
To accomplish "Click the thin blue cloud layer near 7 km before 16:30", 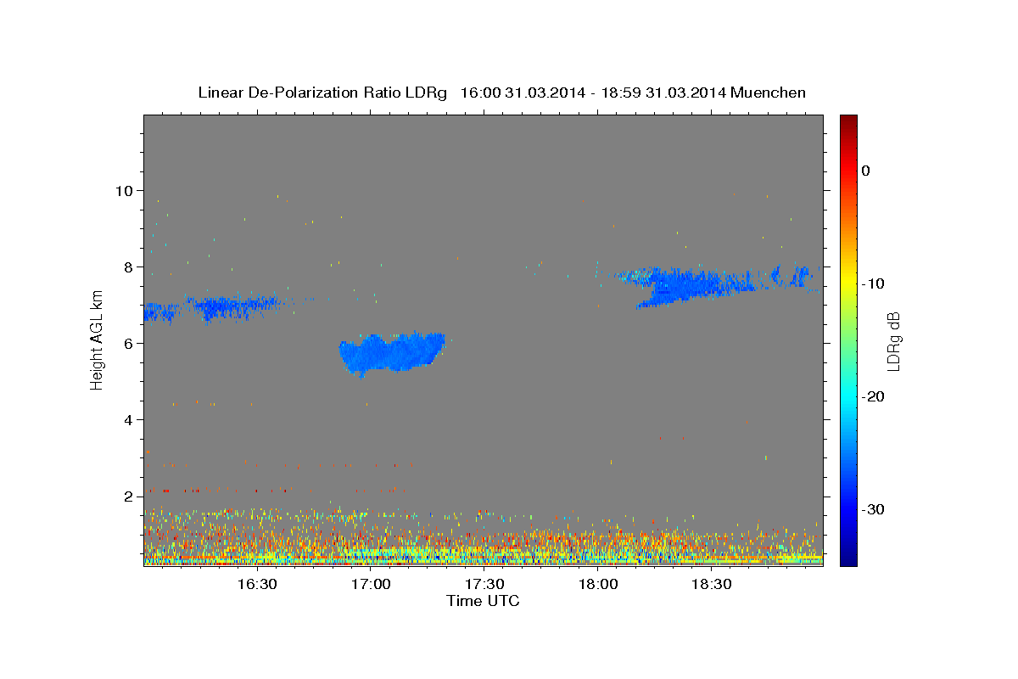I will coord(233,306).
